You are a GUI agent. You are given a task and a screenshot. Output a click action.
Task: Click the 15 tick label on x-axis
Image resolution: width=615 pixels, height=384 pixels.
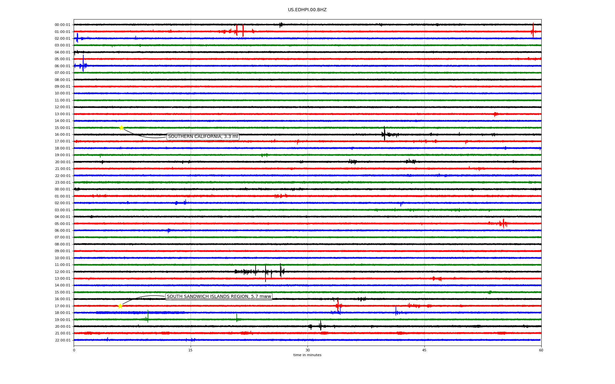tap(191, 350)
